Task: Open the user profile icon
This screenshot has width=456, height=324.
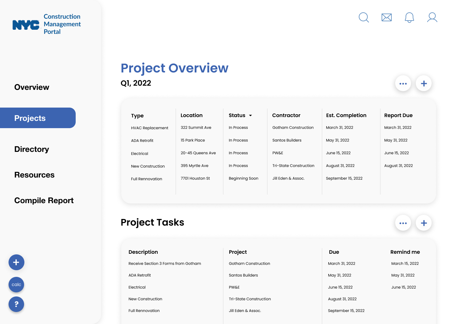Action: pos(432,17)
